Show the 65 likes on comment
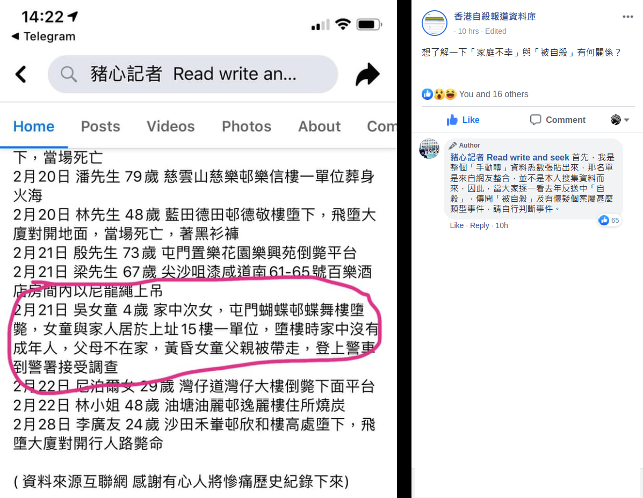 point(609,221)
